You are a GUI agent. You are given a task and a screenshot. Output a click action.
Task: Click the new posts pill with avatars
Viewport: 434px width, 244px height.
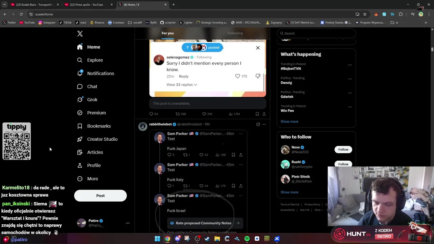click(202, 47)
